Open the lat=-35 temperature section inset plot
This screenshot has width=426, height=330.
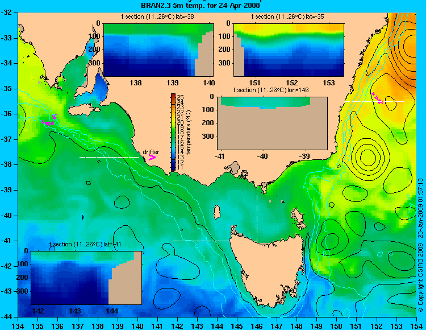[289, 50]
